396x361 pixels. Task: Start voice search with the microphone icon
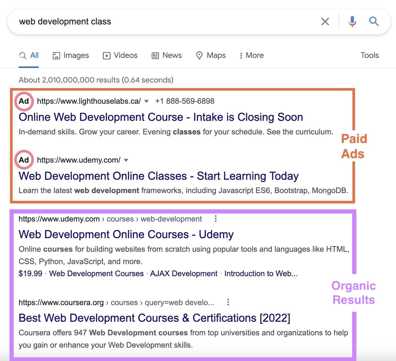[x=352, y=21]
